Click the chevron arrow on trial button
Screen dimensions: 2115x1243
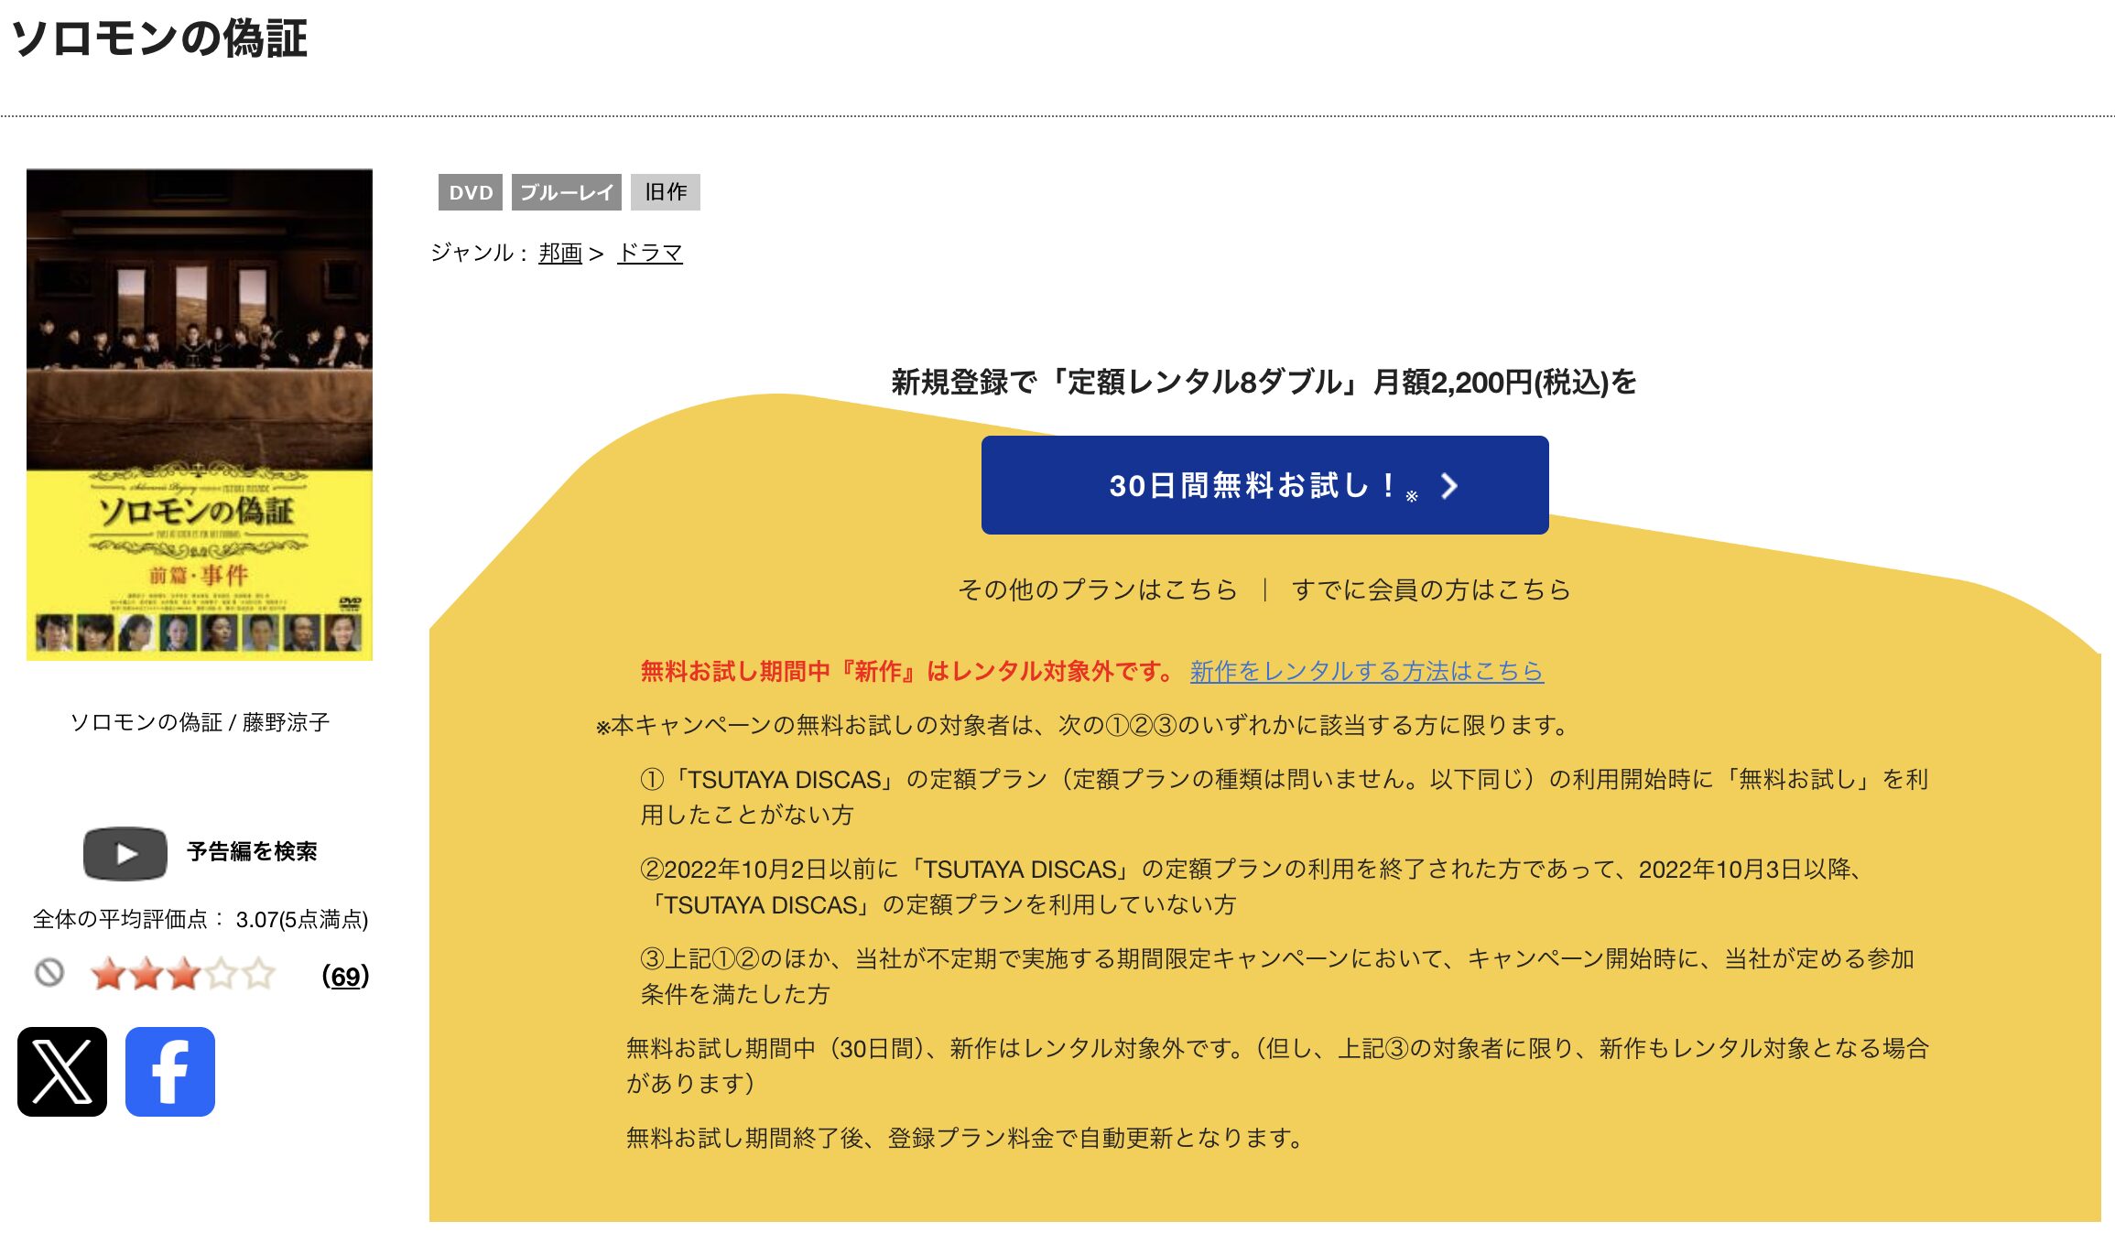[x=1448, y=486]
